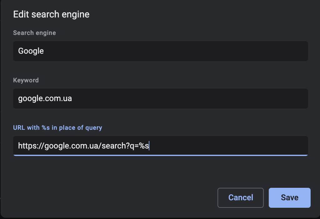Click the '%s' placeholder ending the URL text
This screenshot has width=320, height=219.
(144, 146)
